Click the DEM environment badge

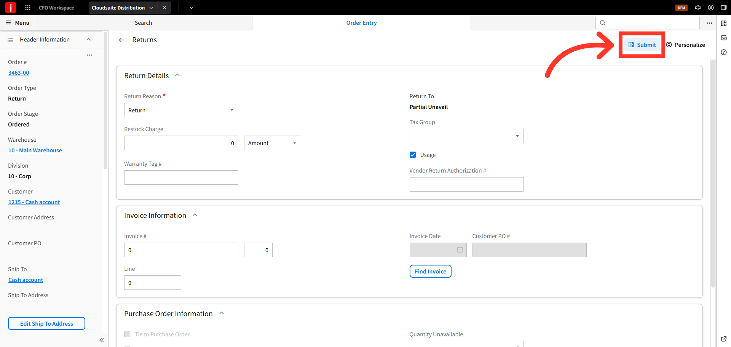681,8
